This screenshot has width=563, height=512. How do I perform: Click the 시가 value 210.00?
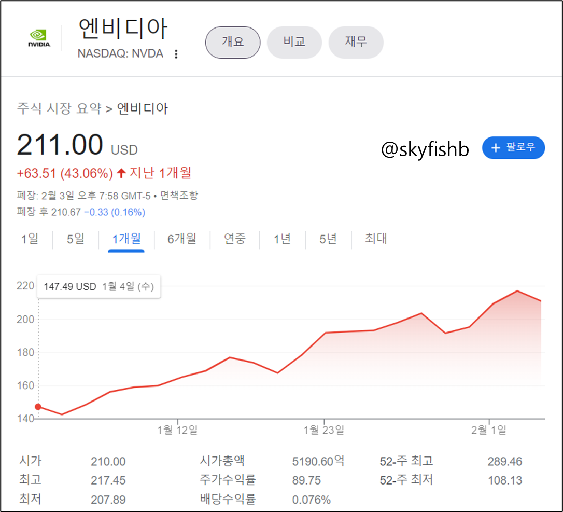pos(108,462)
